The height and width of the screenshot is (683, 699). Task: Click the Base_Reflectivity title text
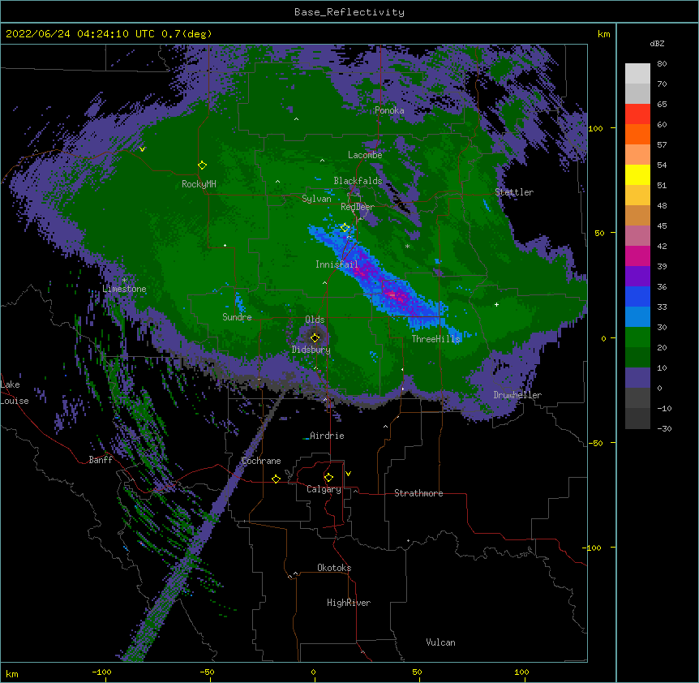coord(349,12)
